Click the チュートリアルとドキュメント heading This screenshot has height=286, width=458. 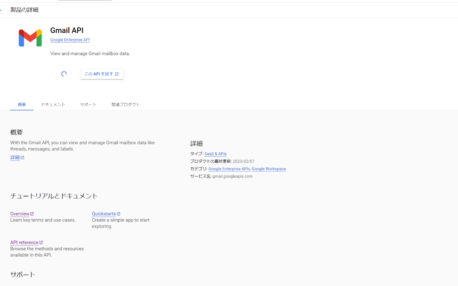pyautogui.click(x=54, y=196)
